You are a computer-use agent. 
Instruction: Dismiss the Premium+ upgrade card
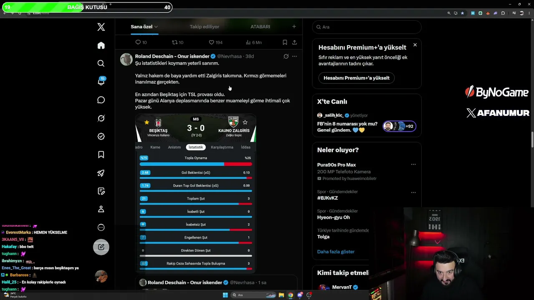point(415,45)
